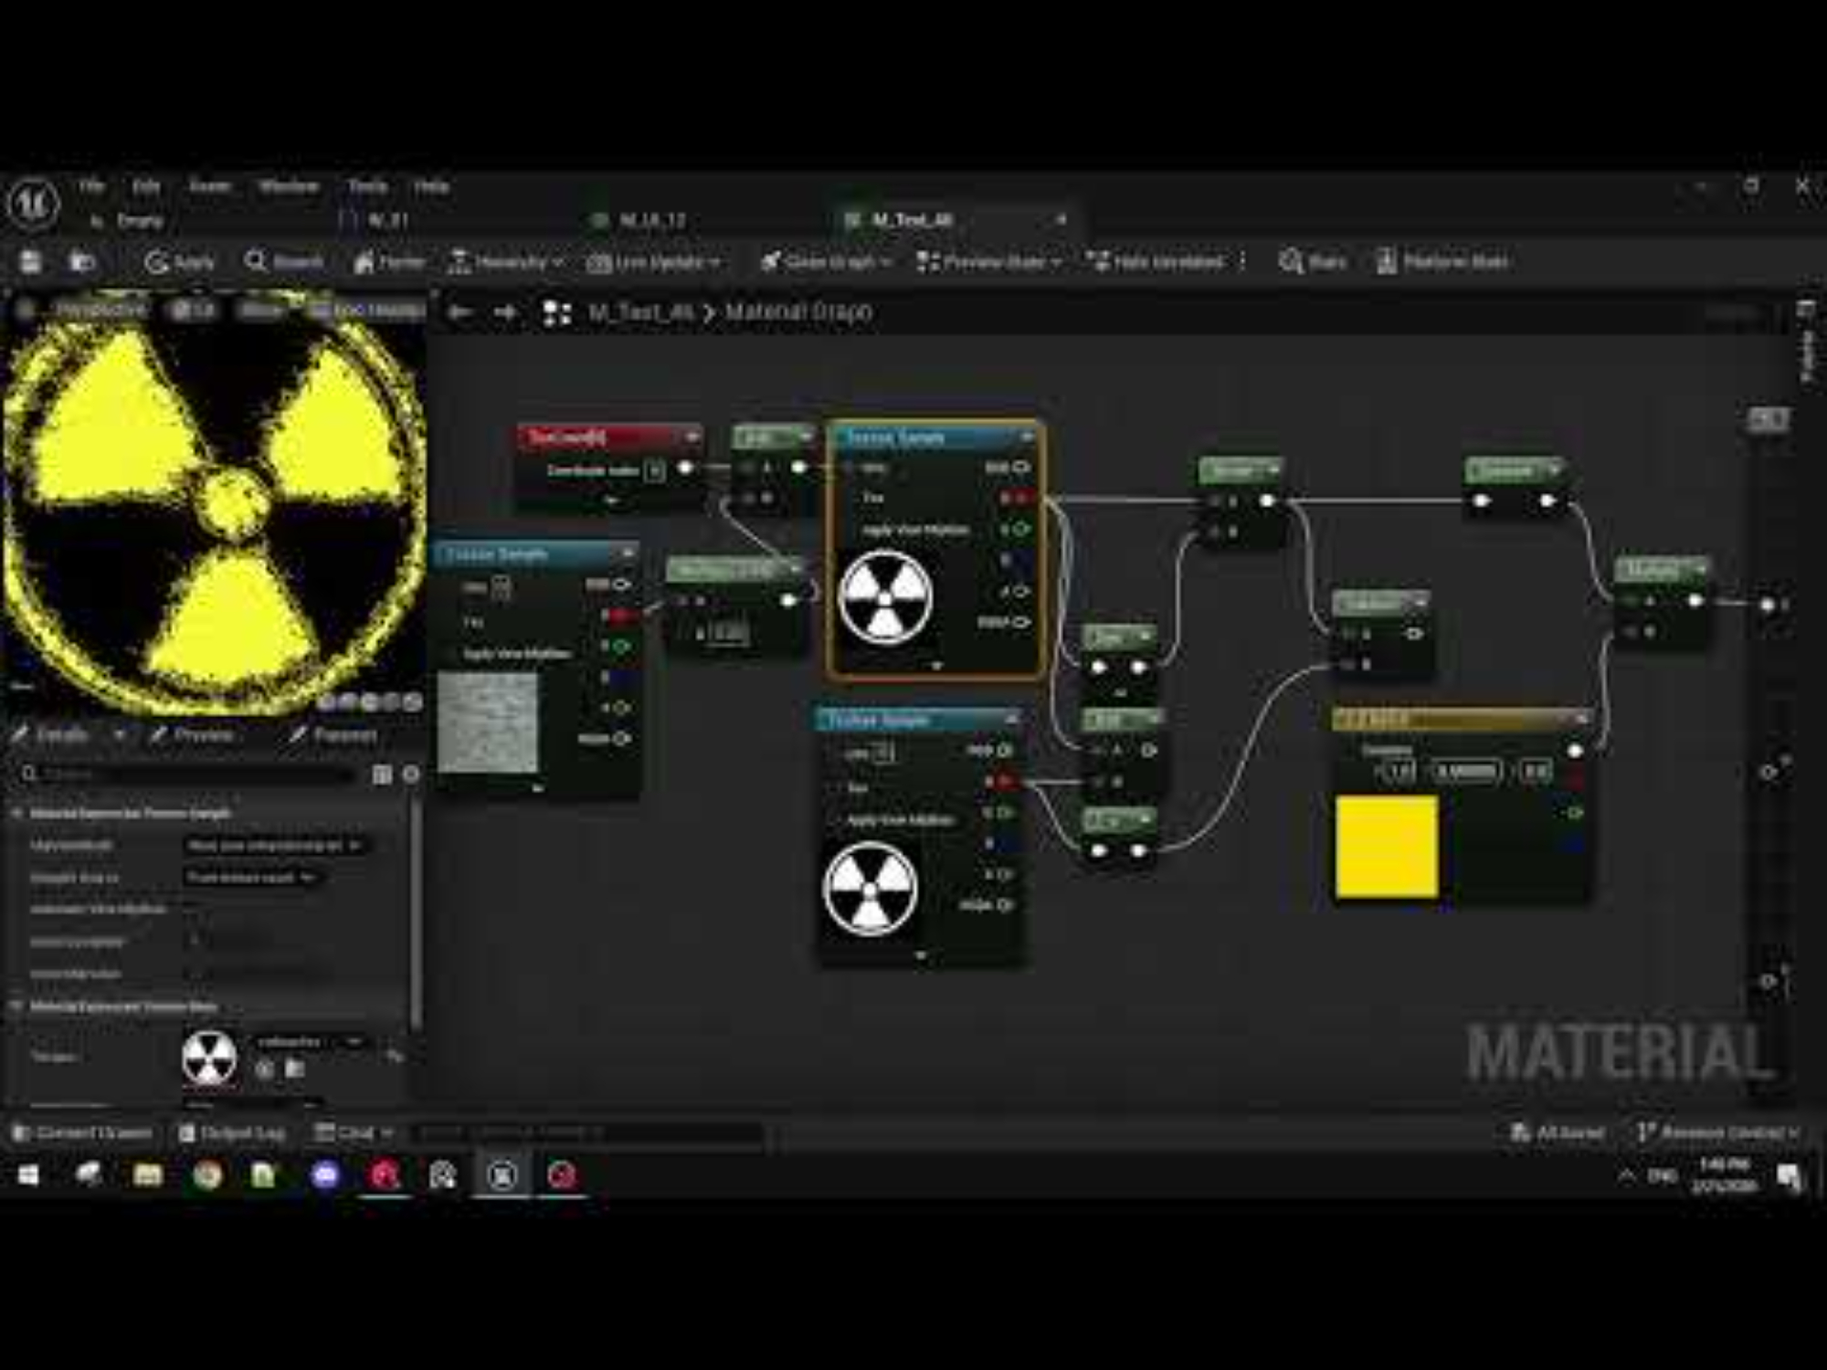Image resolution: width=1827 pixels, height=1370 pixels.
Task: Open material Stats from toolbar
Action: tap(1313, 262)
